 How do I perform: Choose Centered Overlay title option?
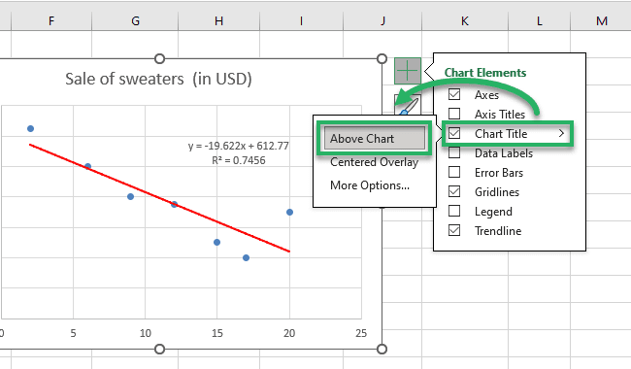point(375,162)
